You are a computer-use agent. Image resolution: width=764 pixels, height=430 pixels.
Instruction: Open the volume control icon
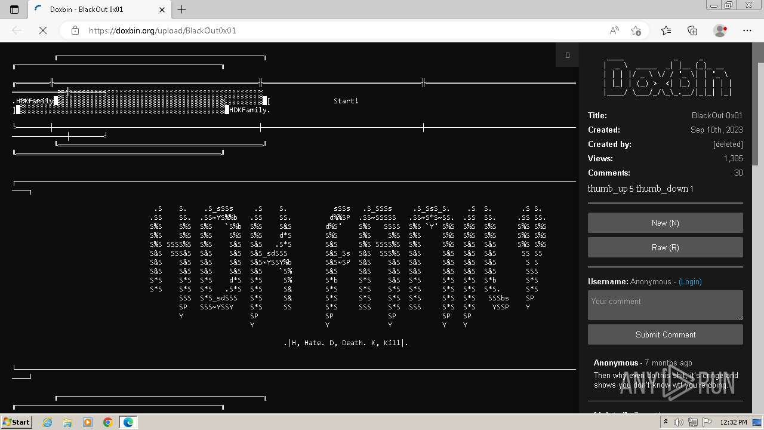tap(679, 422)
